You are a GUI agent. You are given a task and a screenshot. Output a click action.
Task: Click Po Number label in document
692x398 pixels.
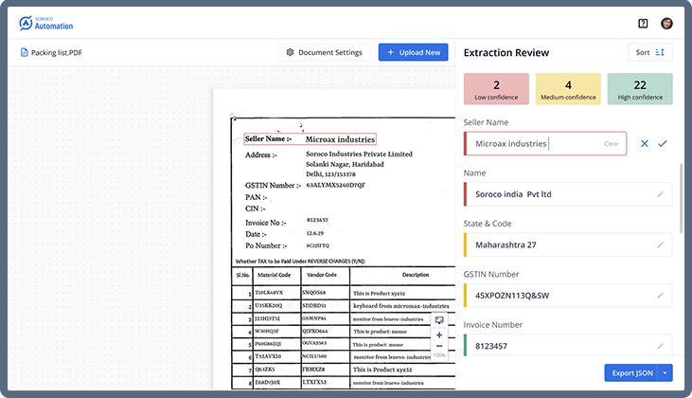coord(266,245)
